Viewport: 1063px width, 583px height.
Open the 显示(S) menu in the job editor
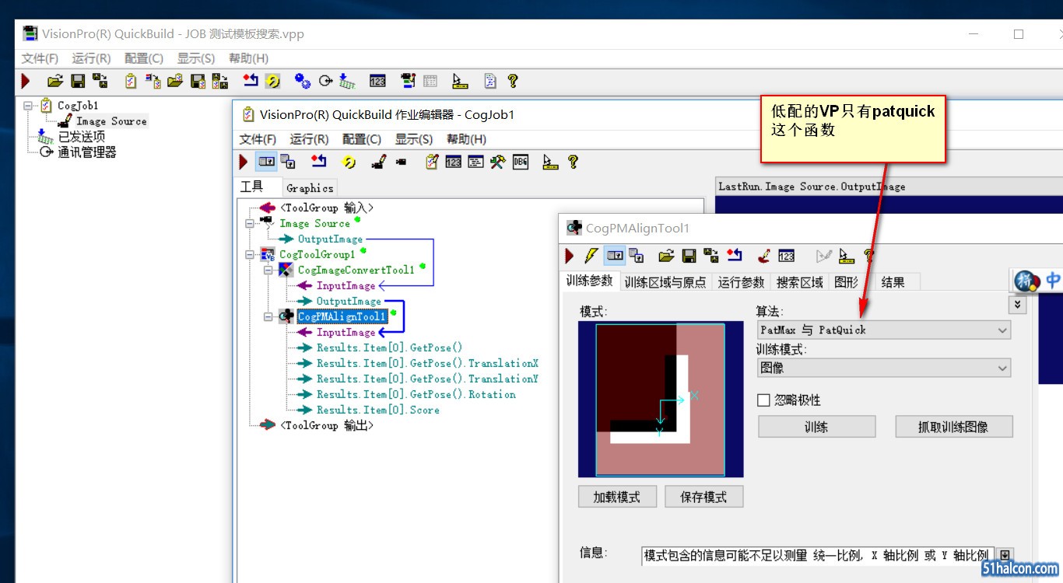414,139
